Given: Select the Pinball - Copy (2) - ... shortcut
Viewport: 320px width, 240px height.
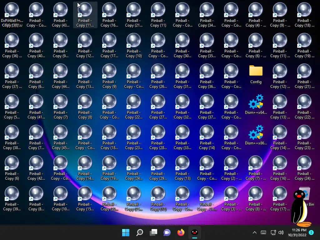Looking at the screenshot, I should (x=231, y=168).
